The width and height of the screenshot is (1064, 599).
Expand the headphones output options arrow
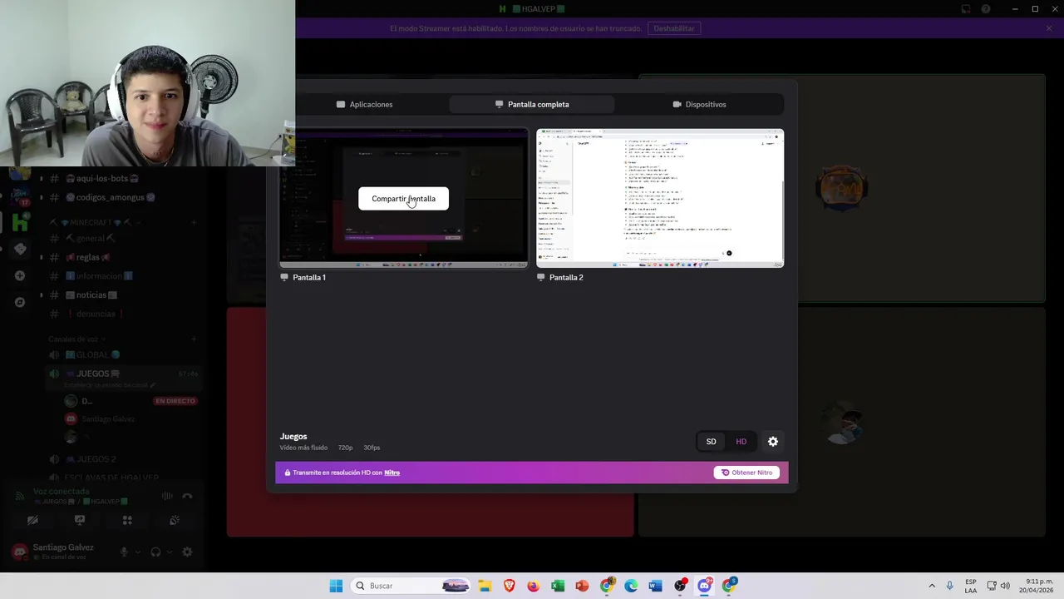170,552
